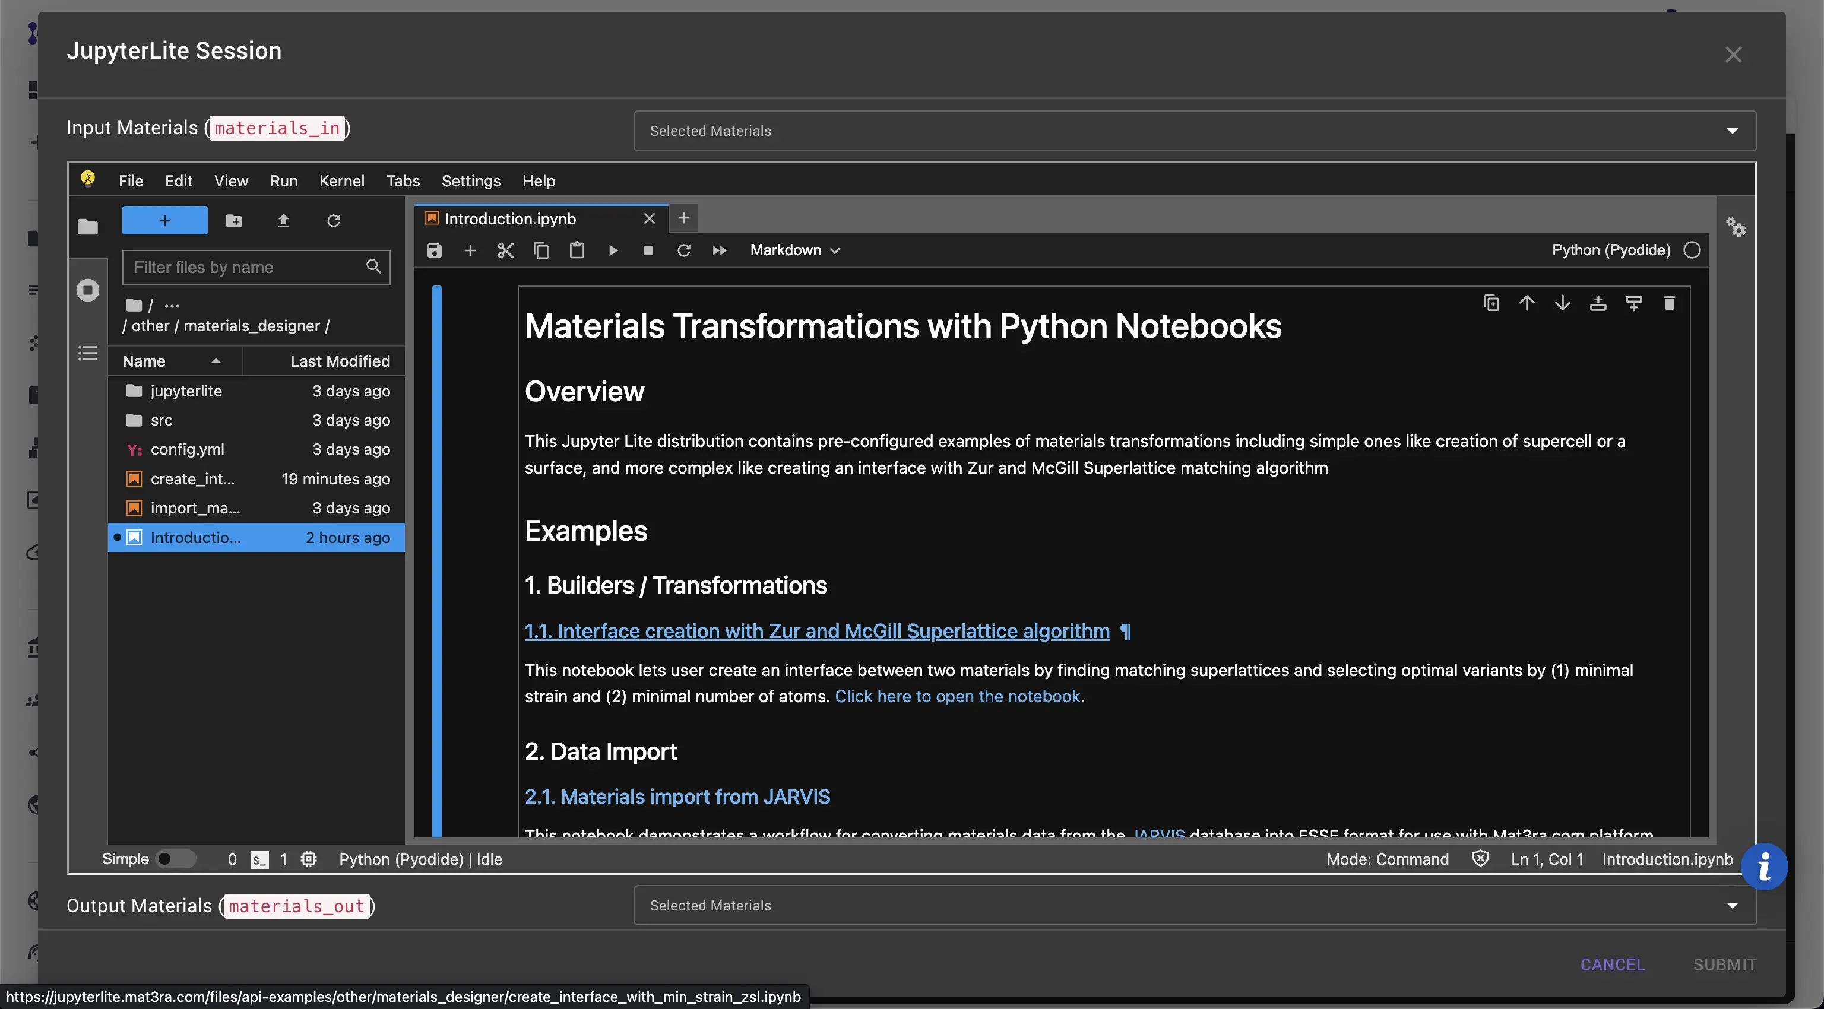Open the Markdown cell type dropdown
The height and width of the screenshot is (1009, 1824).
793,250
